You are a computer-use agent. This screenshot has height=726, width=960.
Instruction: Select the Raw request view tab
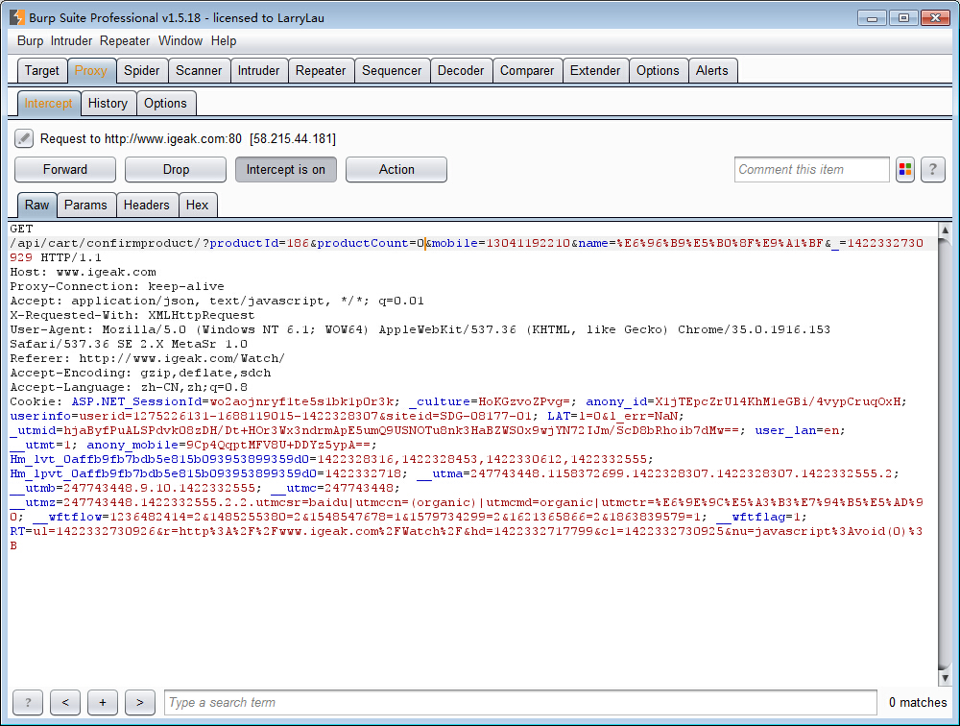pos(36,205)
